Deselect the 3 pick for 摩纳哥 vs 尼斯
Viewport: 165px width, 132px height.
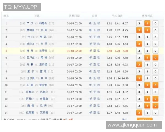coord(139,30)
